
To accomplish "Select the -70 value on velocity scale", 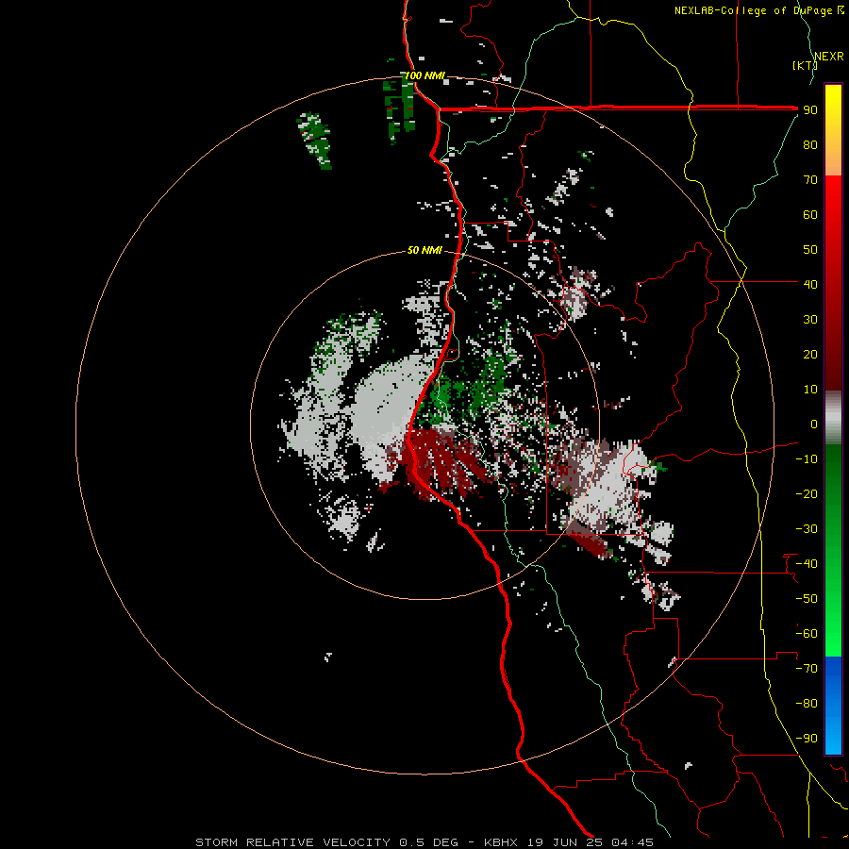I will 807,669.
